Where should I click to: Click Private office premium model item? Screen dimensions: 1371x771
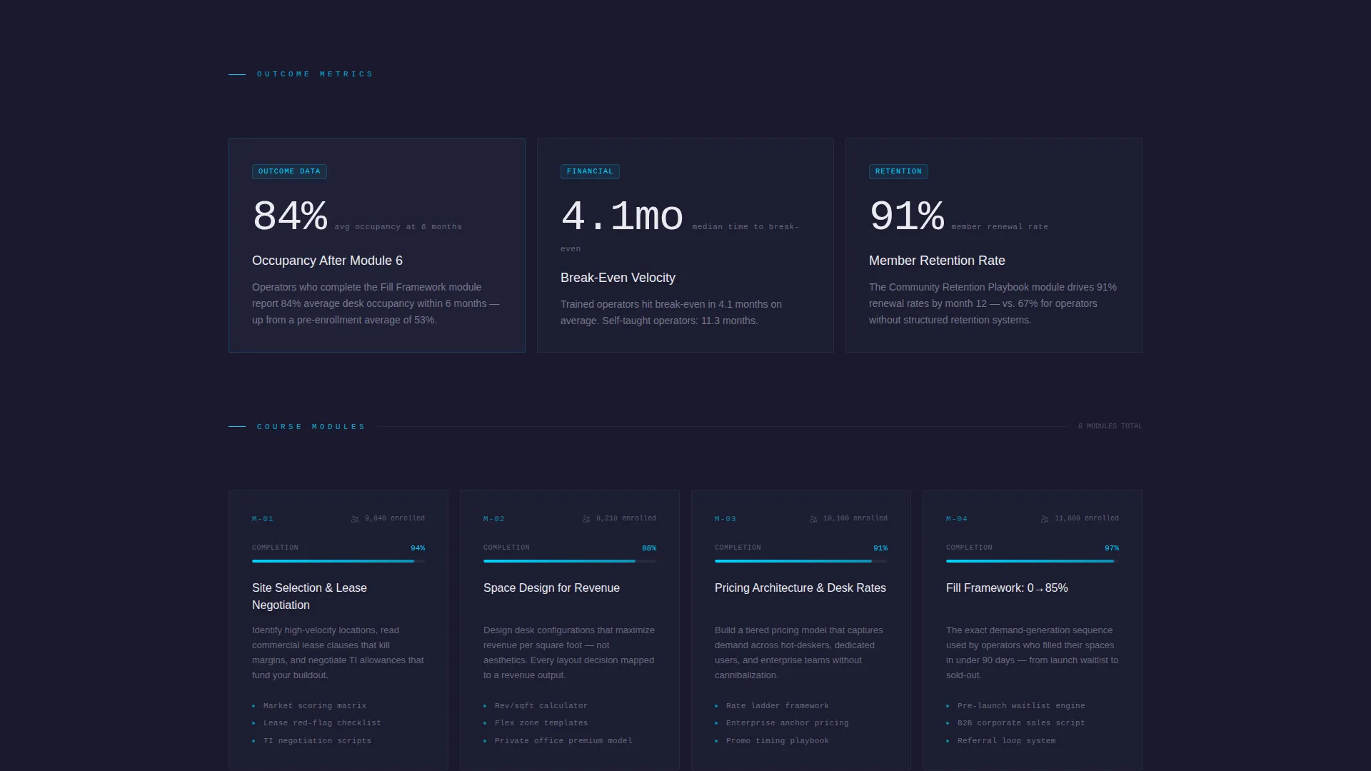point(563,741)
